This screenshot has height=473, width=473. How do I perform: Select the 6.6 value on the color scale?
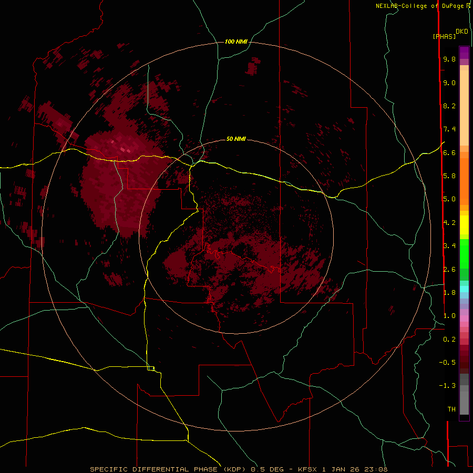449,152
